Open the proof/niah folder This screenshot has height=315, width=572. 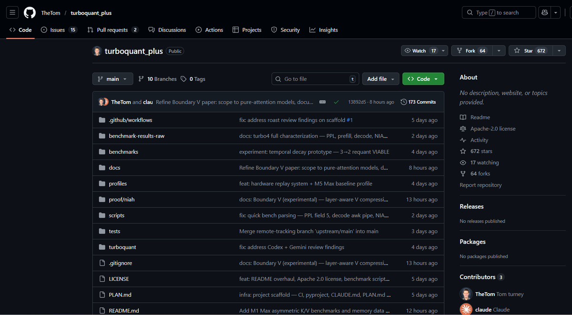point(122,199)
